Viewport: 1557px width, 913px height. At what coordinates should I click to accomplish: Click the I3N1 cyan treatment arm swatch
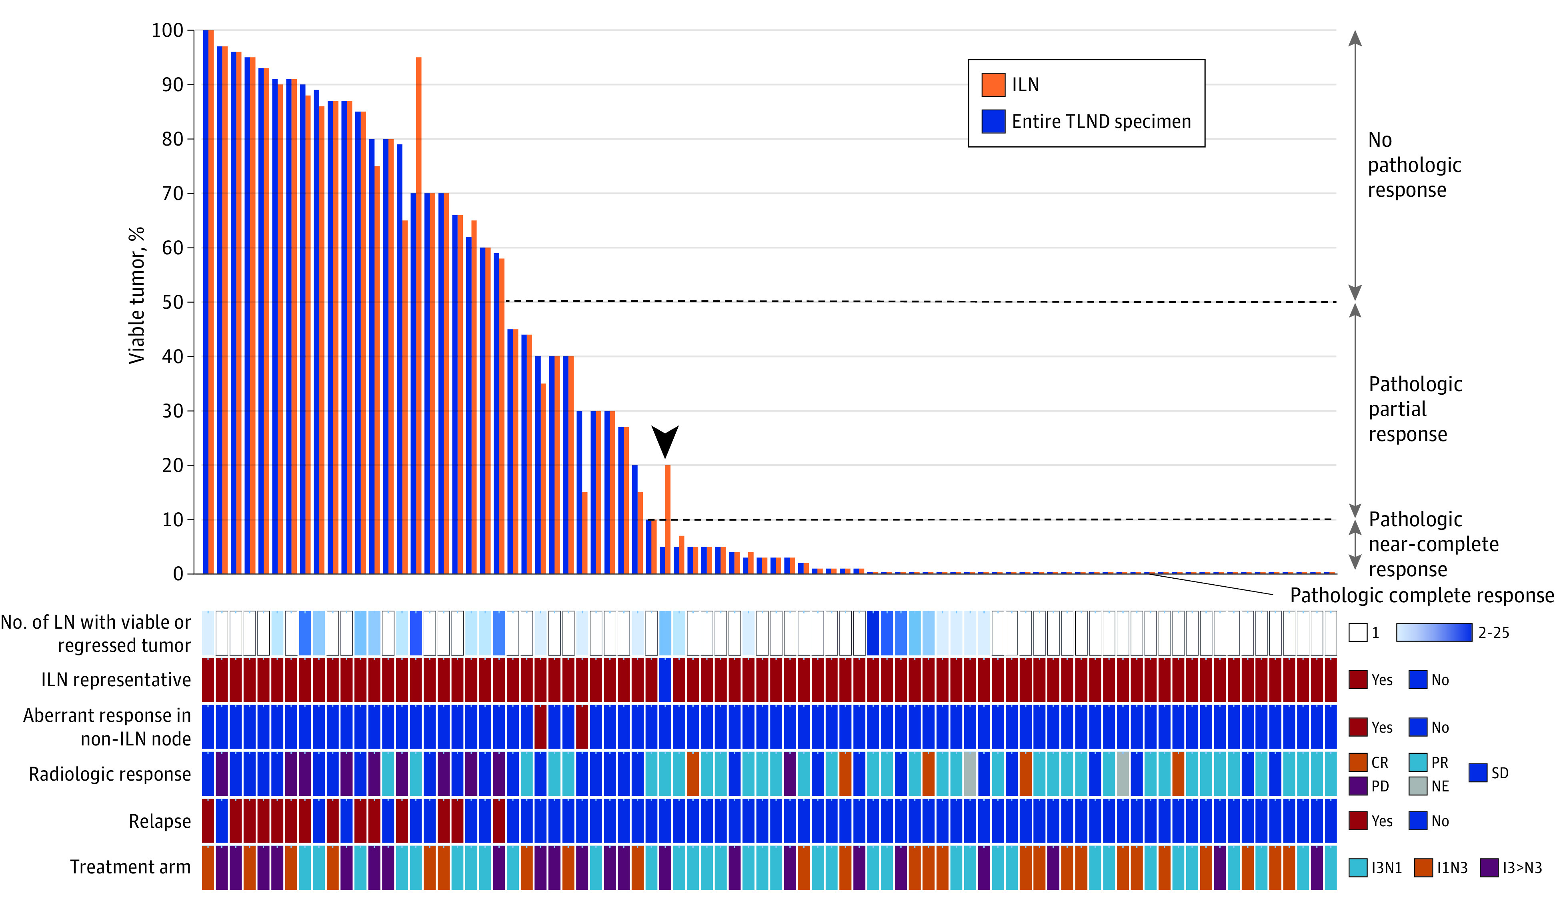1358,867
